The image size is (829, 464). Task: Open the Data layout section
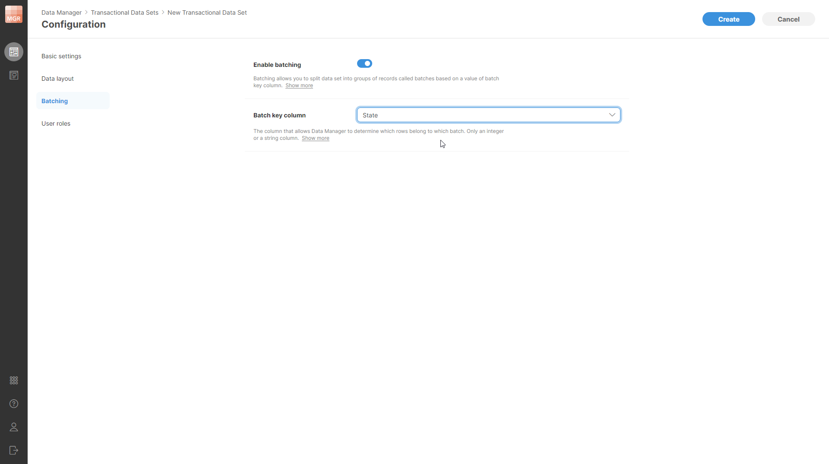pos(57,78)
